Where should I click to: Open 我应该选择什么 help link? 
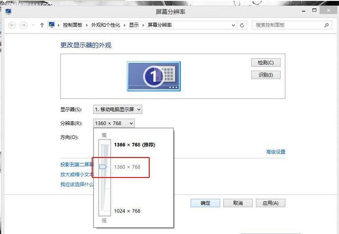click(x=77, y=184)
